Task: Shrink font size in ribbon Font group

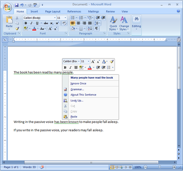Action: coord(56,29)
